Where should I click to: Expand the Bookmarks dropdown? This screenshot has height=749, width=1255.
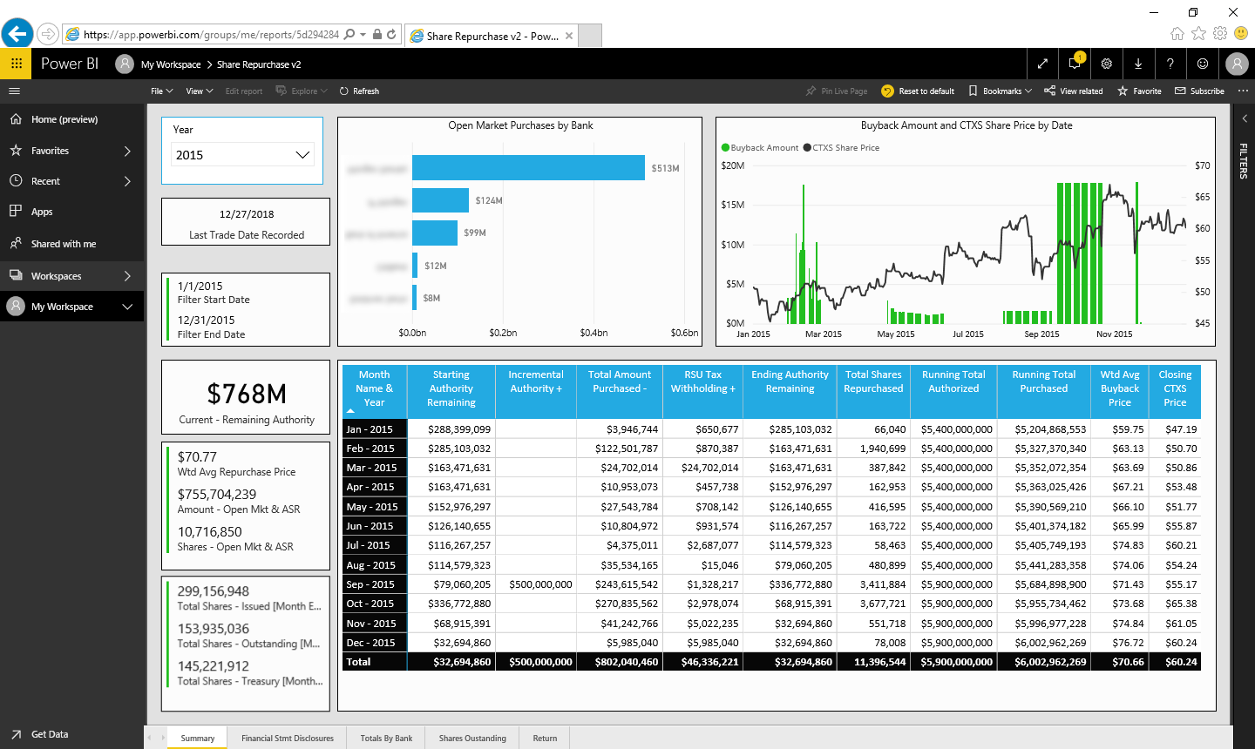click(1001, 91)
